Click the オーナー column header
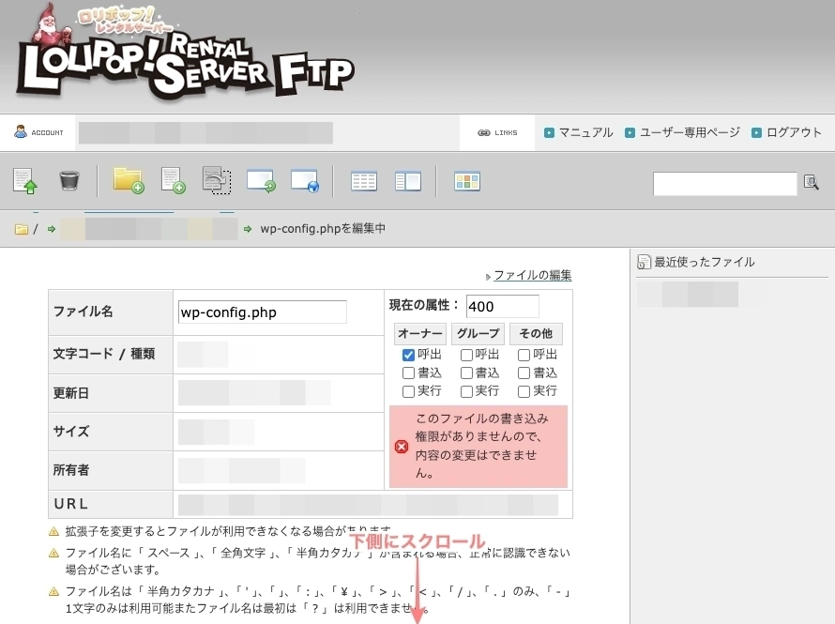Screen dimensions: 835x624 [x=420, y=334]
